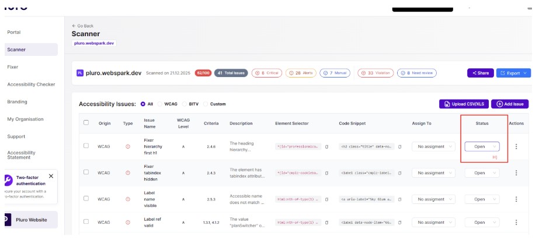Click the three-dot actions icon in first row
This screenshot has height=250, width=560.
(x=516, y=147)
